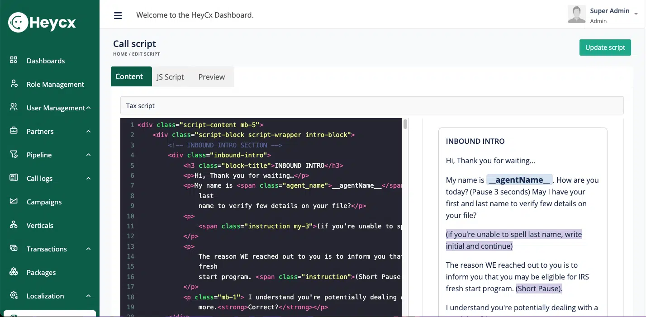Click the Pipeline funnel icon
Image resolution: width=646 pixels, height=317 pixels.
click(x=14, y=154)
